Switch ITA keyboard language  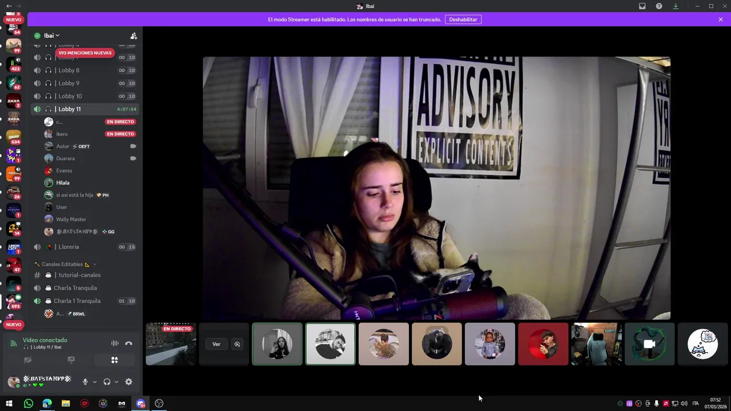pos(696,404)
